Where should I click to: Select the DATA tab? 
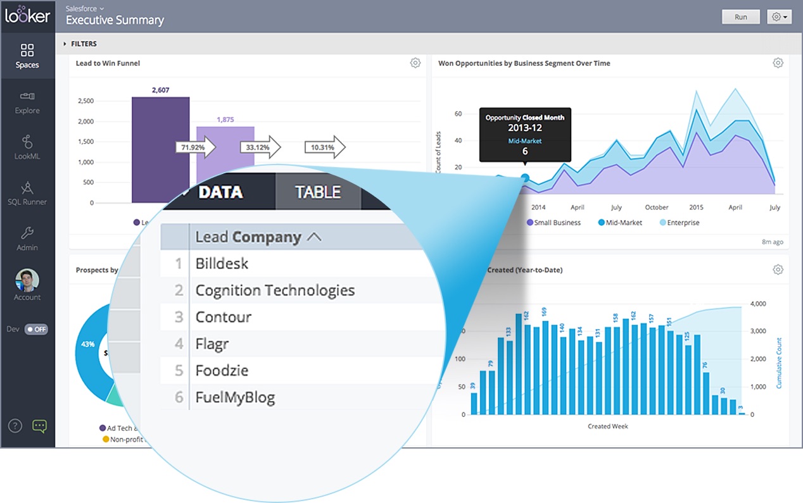pyautogui.click(x=220, y=192)
